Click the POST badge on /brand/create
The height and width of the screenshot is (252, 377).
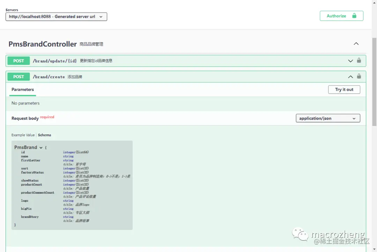(18, 76)
